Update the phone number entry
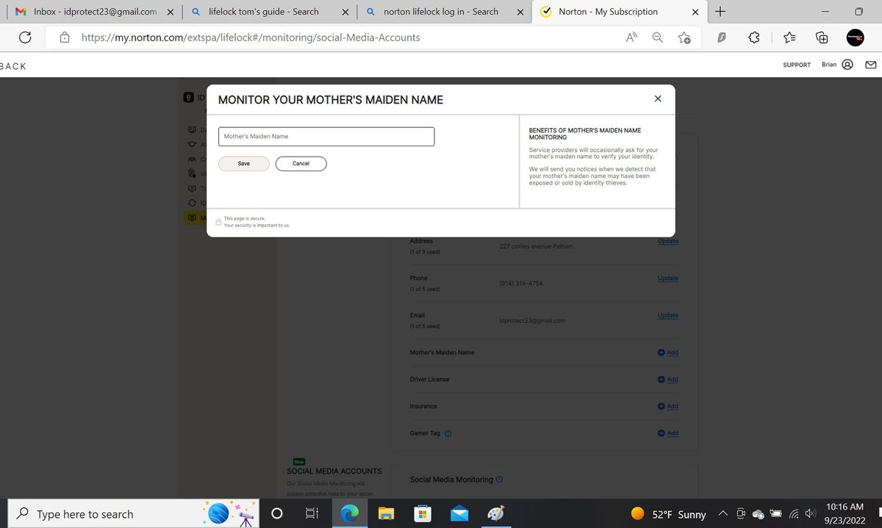 (667, 278)
